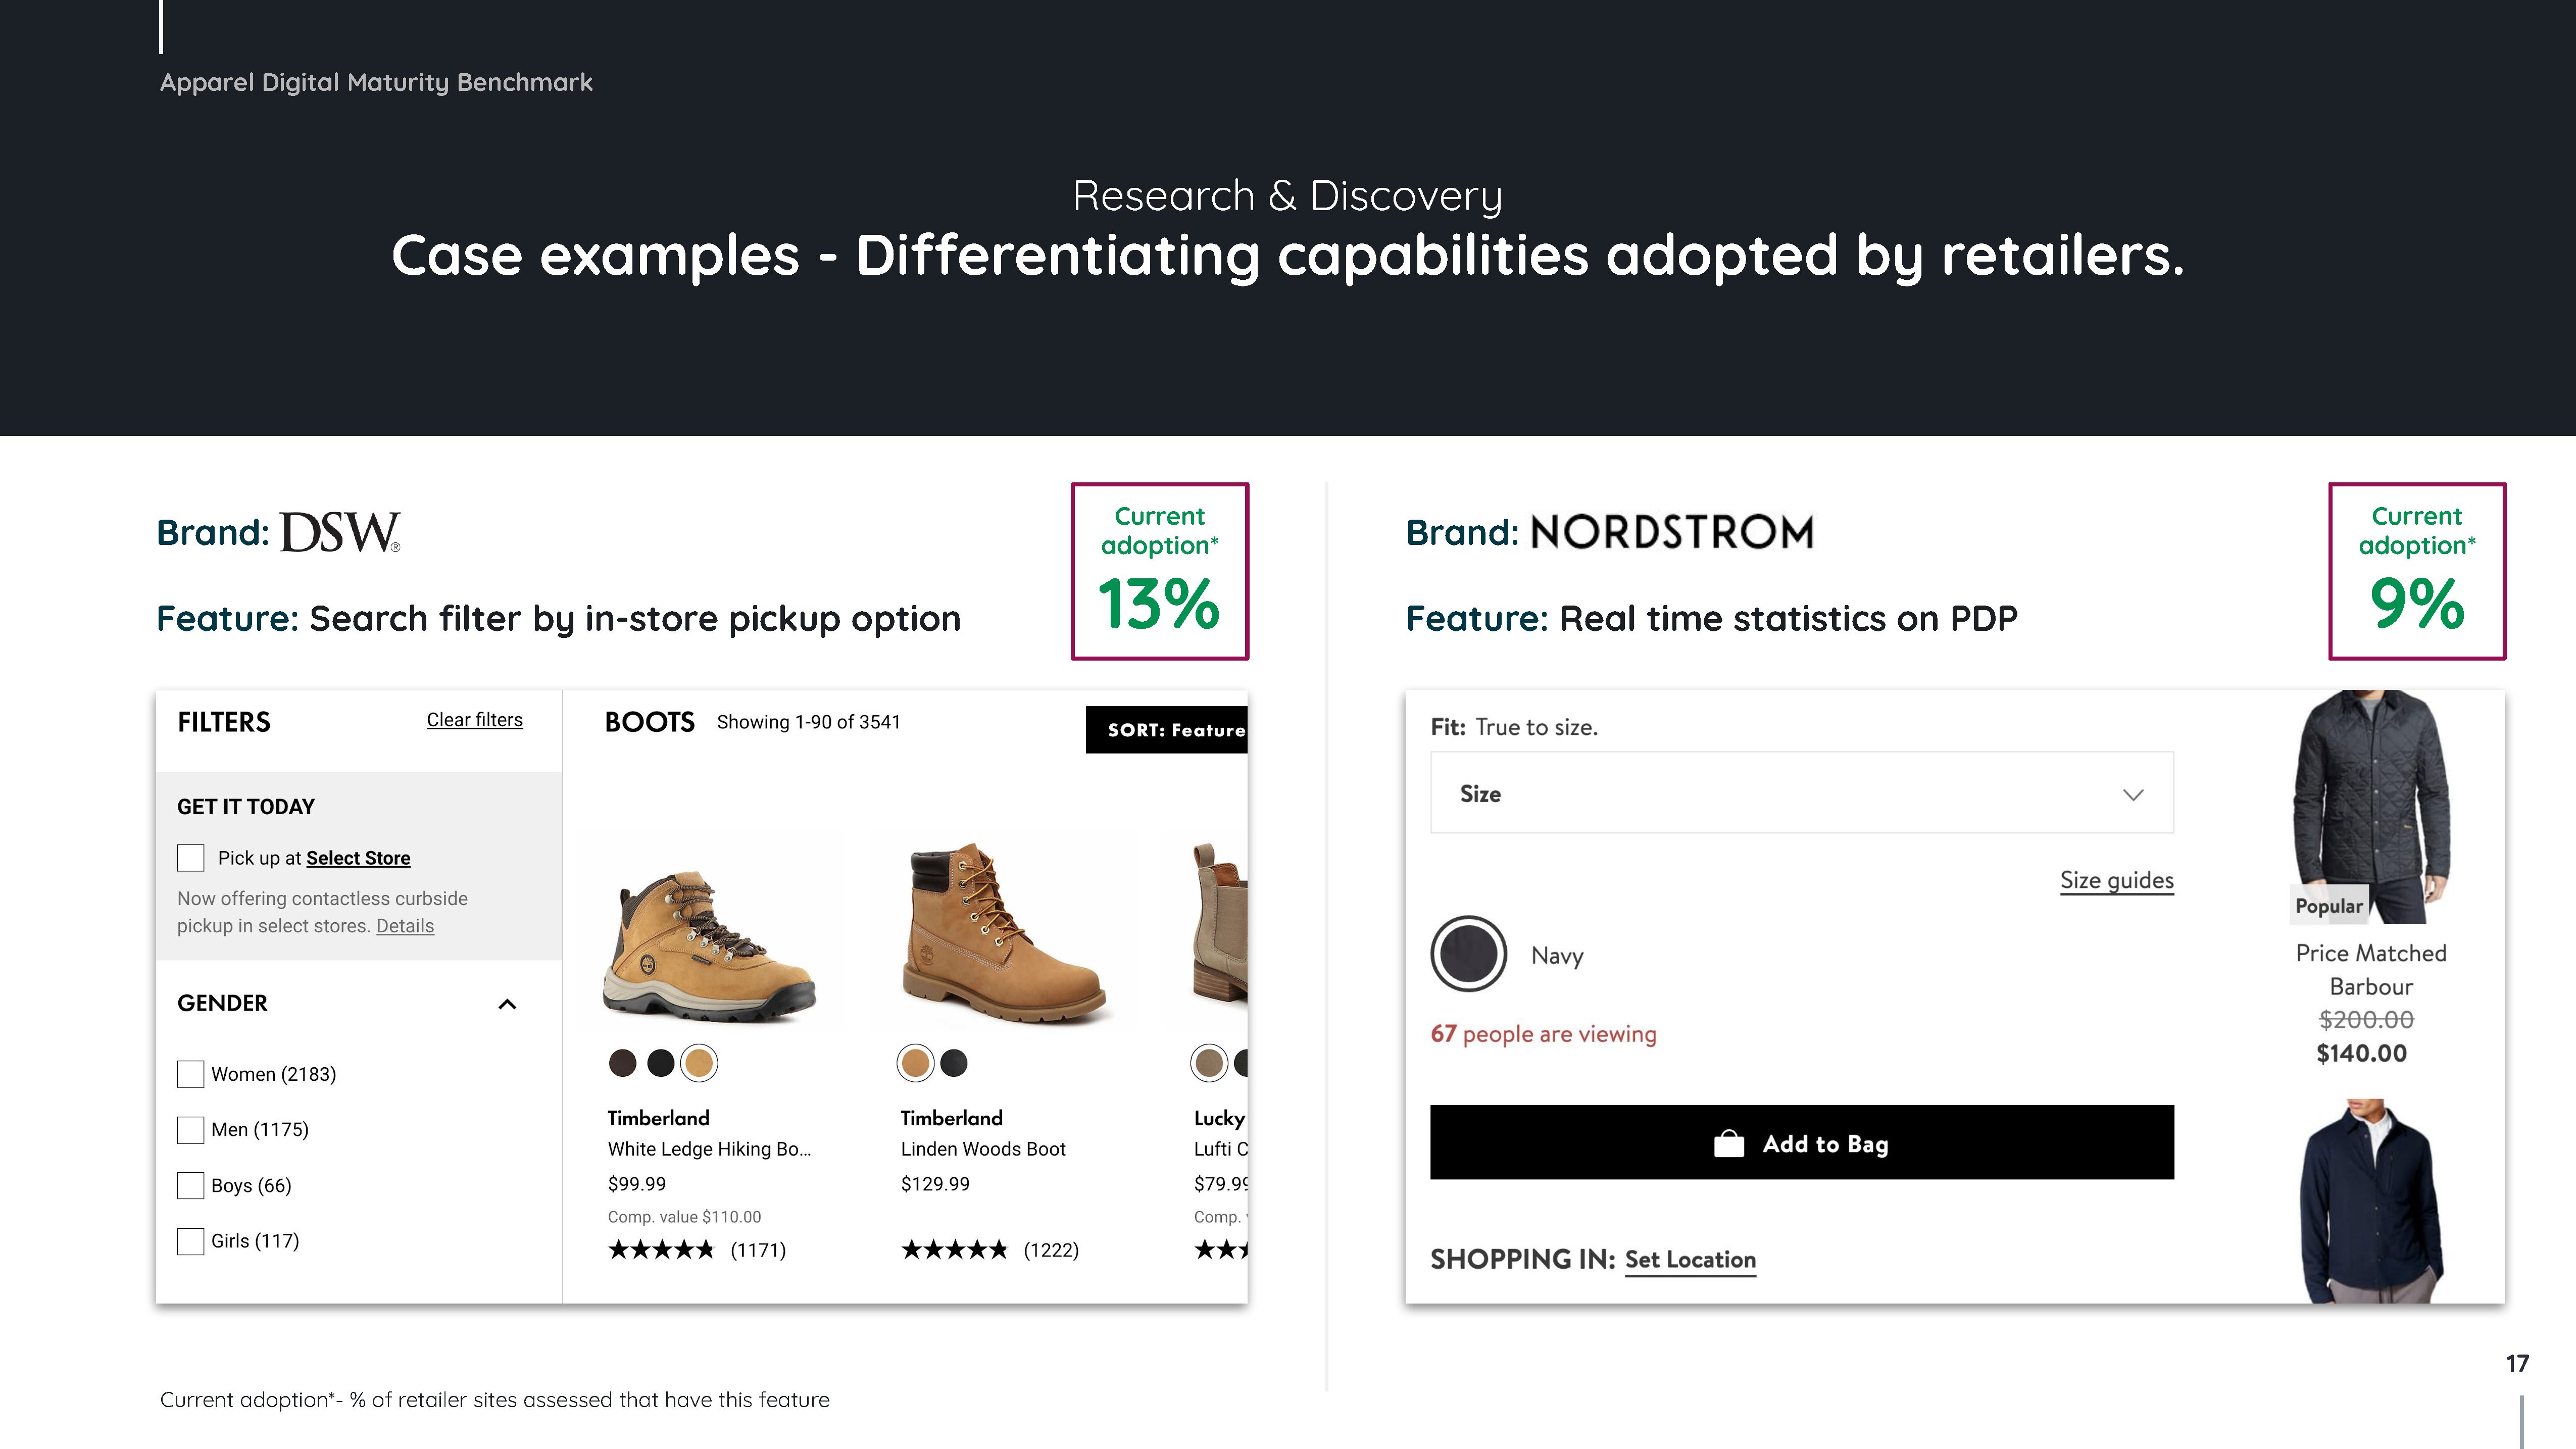Tick the Women (2183) gender checkbox

(190, 1074)
